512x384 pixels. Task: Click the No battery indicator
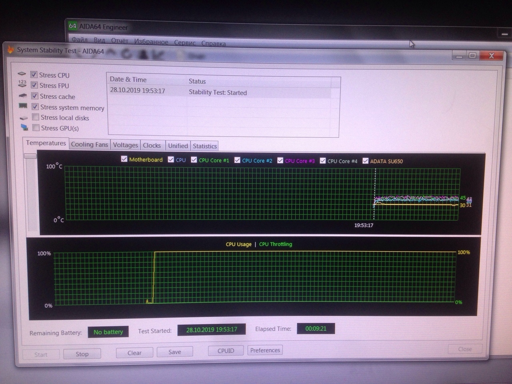click(x=108, y=332)
